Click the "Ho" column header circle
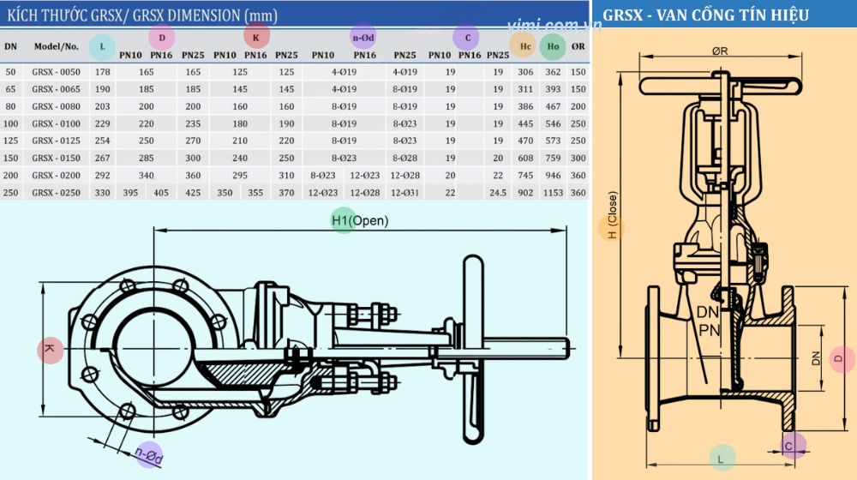The width and height of the screenshot is (857, 480). click(553, 46)
